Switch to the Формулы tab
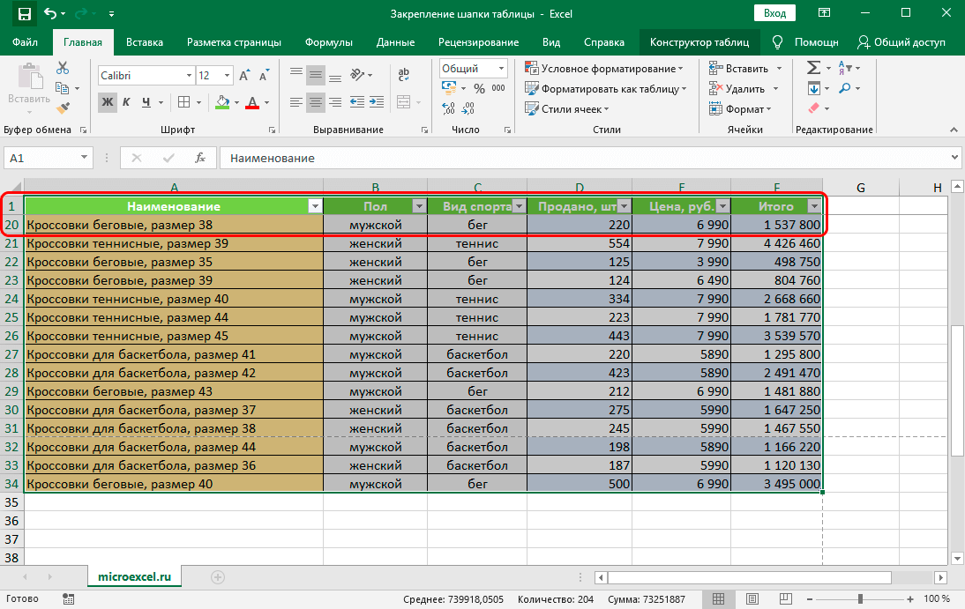This screenshot has width=965, height=609. point(328,42)
